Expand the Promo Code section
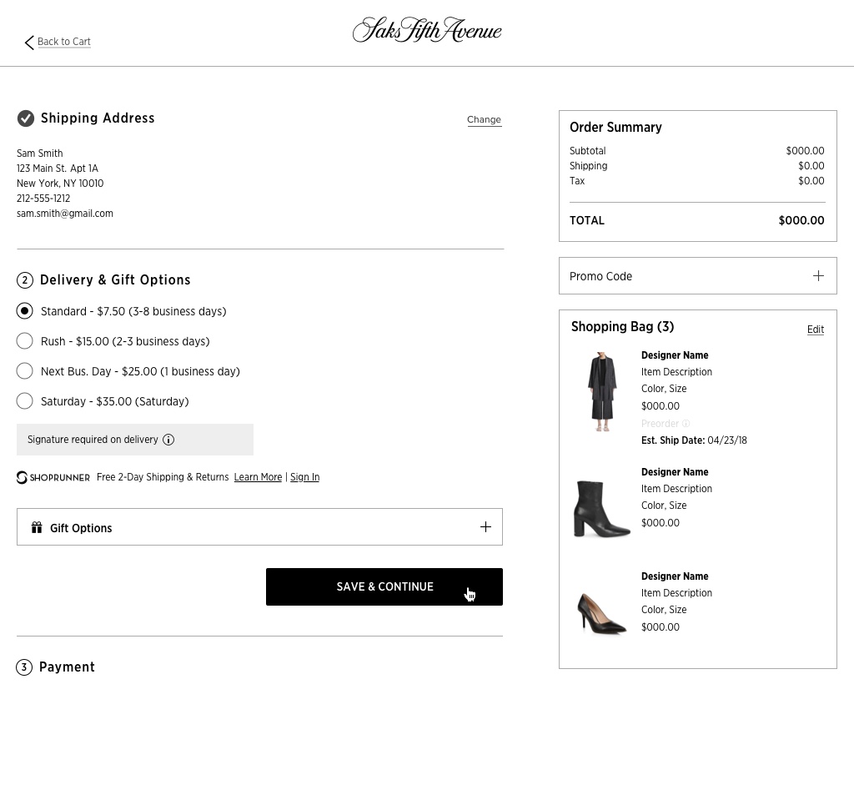 (818, 276)
